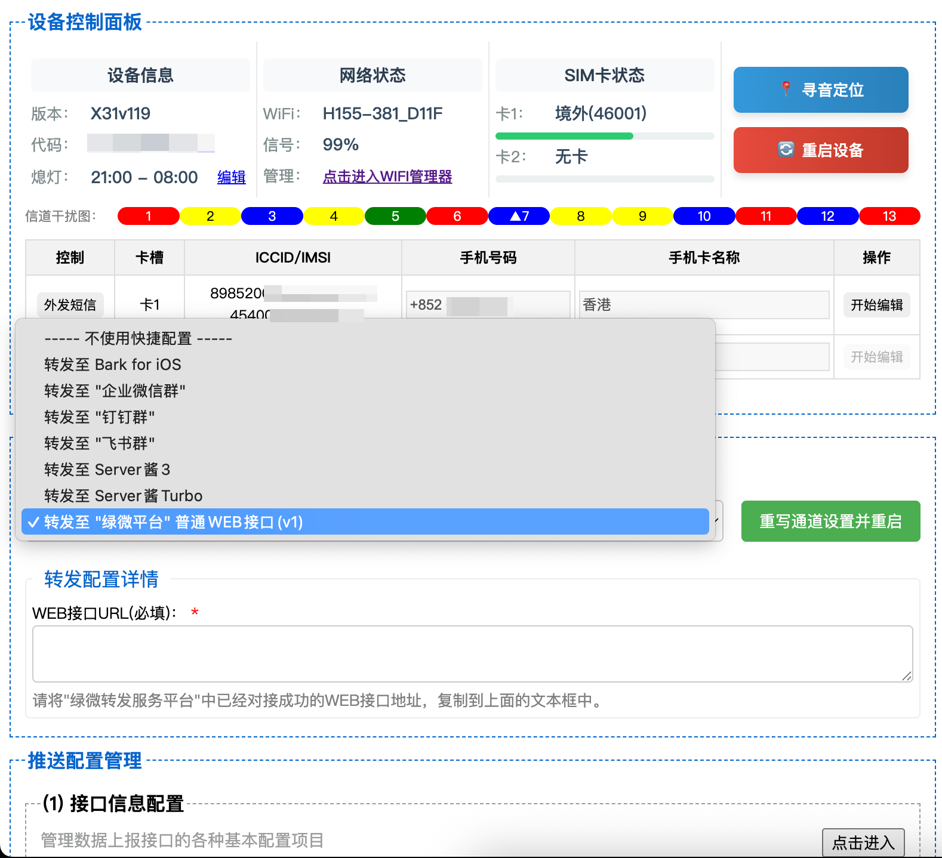Screen dimensions: 942x858
Task: Click the 寻音定位 locate button
Action: pyautogui.click(x=820, y=90)
